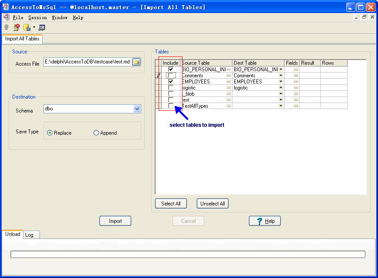
Task: Open Fields ellipsis for EMPLOYEES row
Action: point(296,82)
